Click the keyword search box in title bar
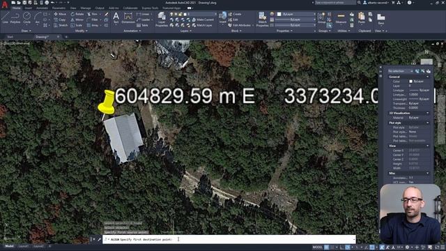446x251 pixels. pos(335,3)
